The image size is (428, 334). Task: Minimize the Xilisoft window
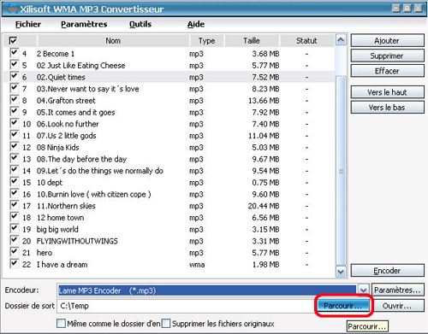coord(395,9)
